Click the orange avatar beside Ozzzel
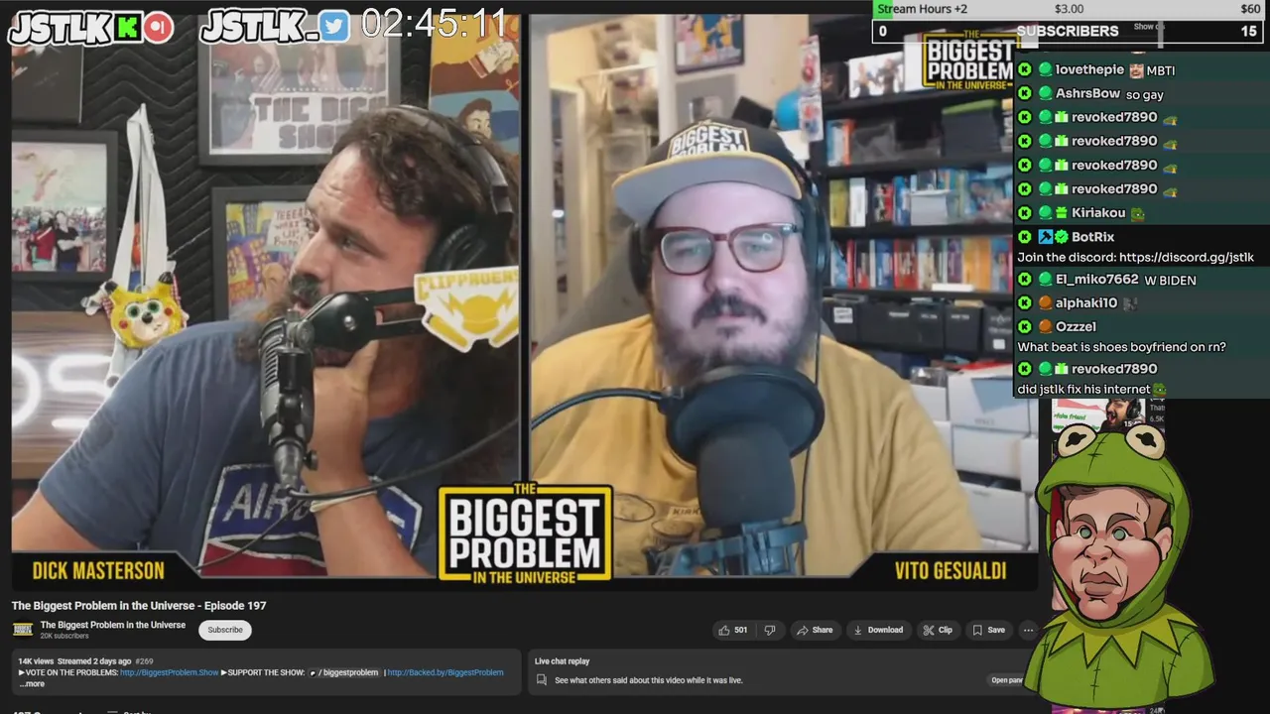This screenshot has height=714, width=1270. (1045, 326)
